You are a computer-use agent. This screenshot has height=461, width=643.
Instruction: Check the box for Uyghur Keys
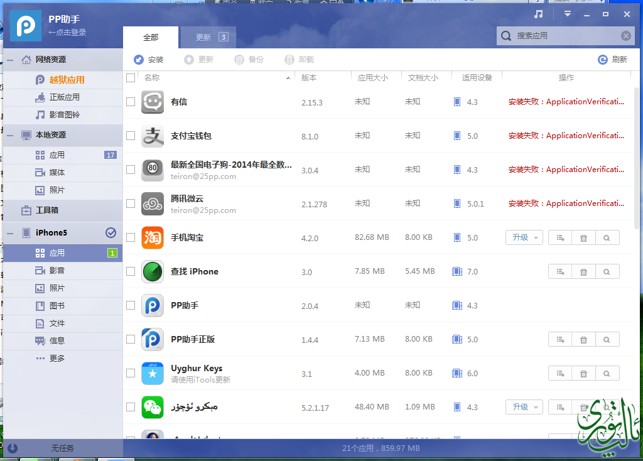pos(131,373)
